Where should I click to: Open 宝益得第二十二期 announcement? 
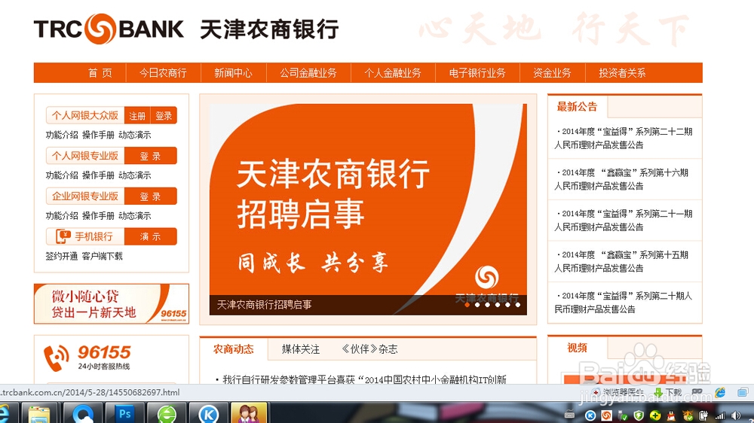[624, 138]
